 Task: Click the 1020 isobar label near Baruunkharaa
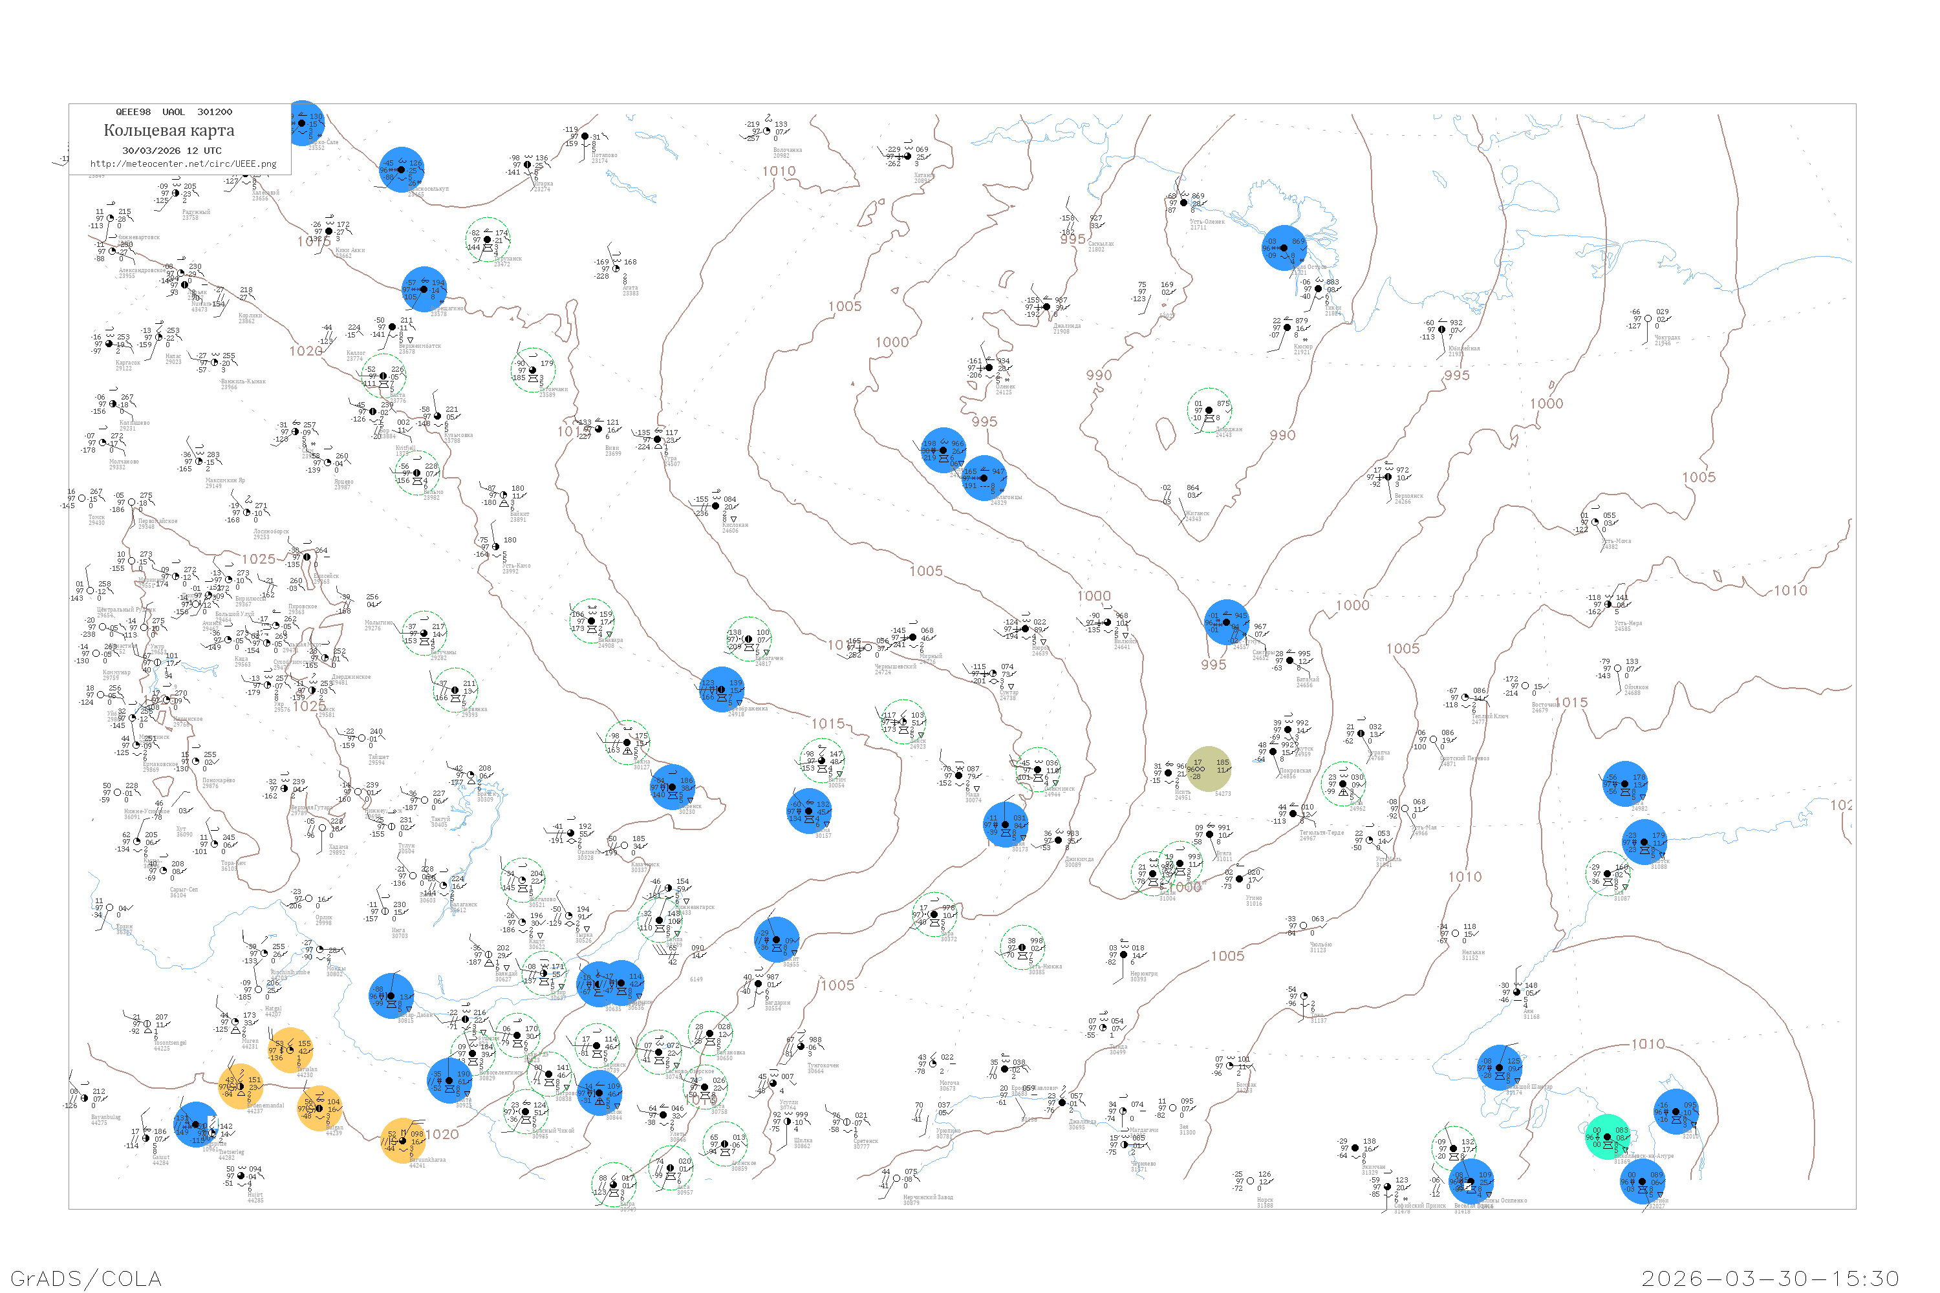[442, 1134]
